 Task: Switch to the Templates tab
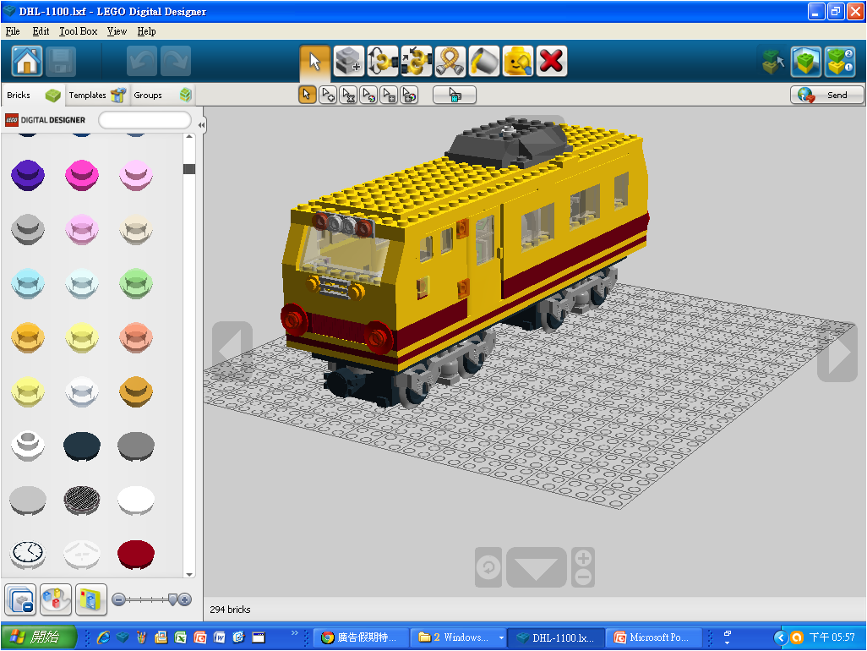tap(97, 96)
